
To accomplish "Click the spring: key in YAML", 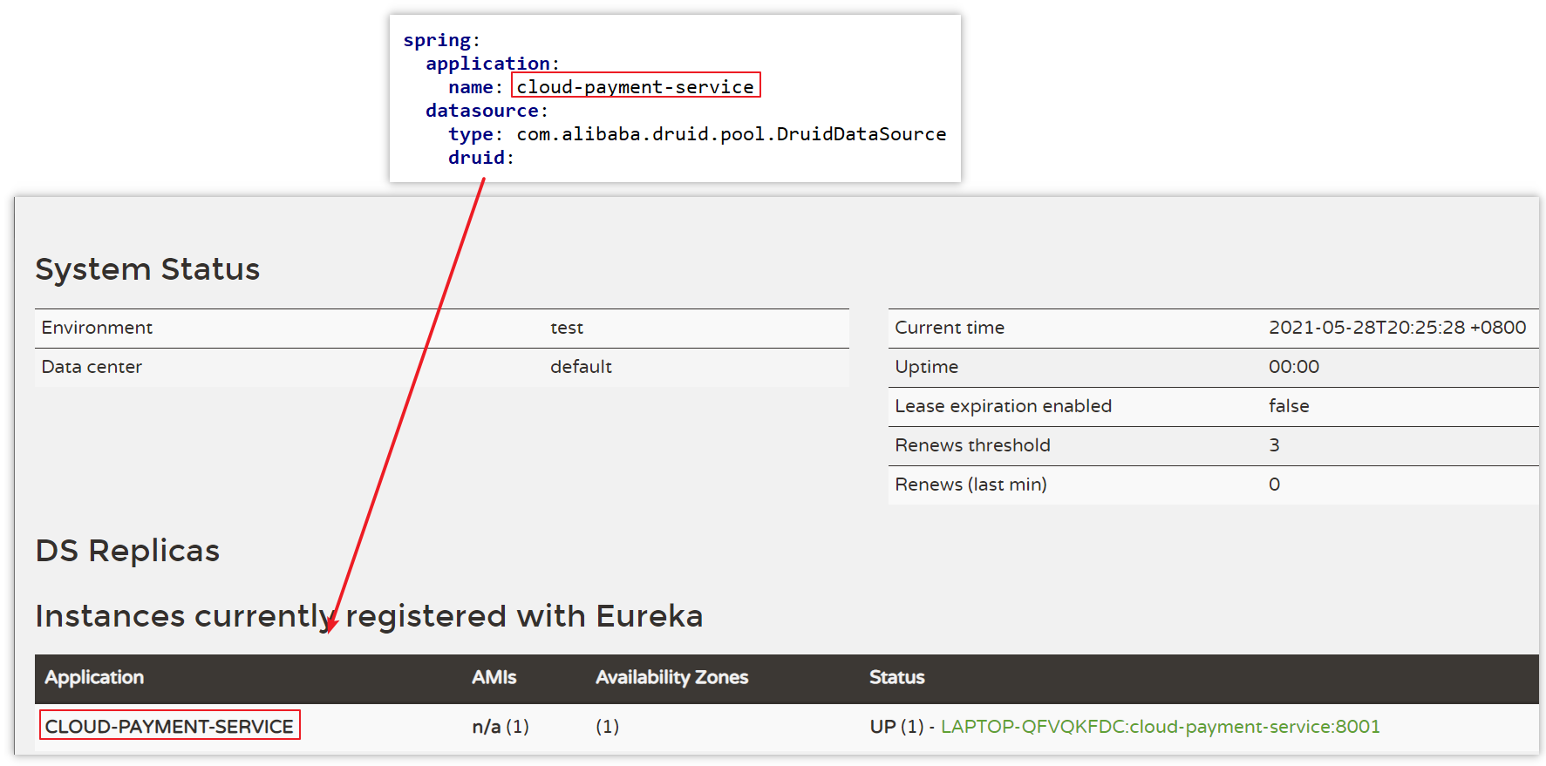I will (441, 40).
